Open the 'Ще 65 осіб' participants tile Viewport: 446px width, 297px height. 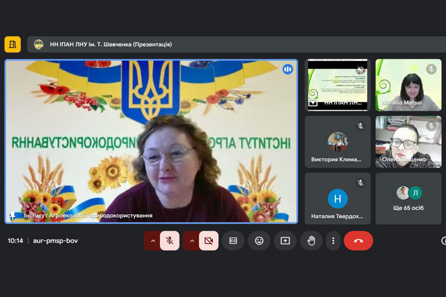coord(408,198)
